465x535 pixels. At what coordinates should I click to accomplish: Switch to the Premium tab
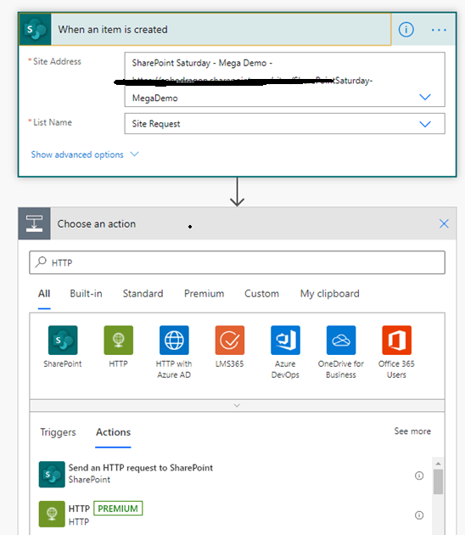(x=204, y=294)
